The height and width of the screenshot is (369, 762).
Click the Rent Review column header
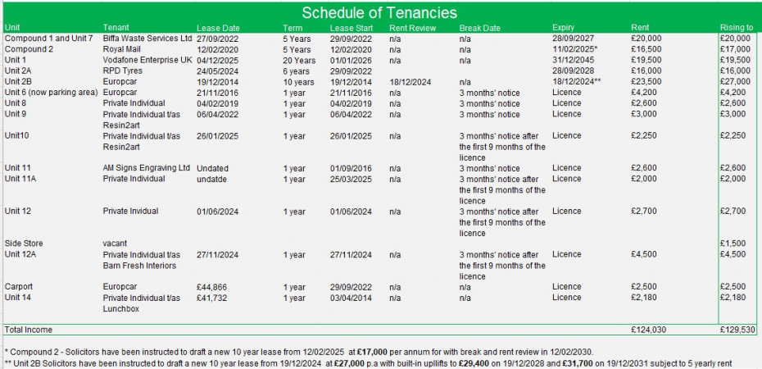[412, 28]
